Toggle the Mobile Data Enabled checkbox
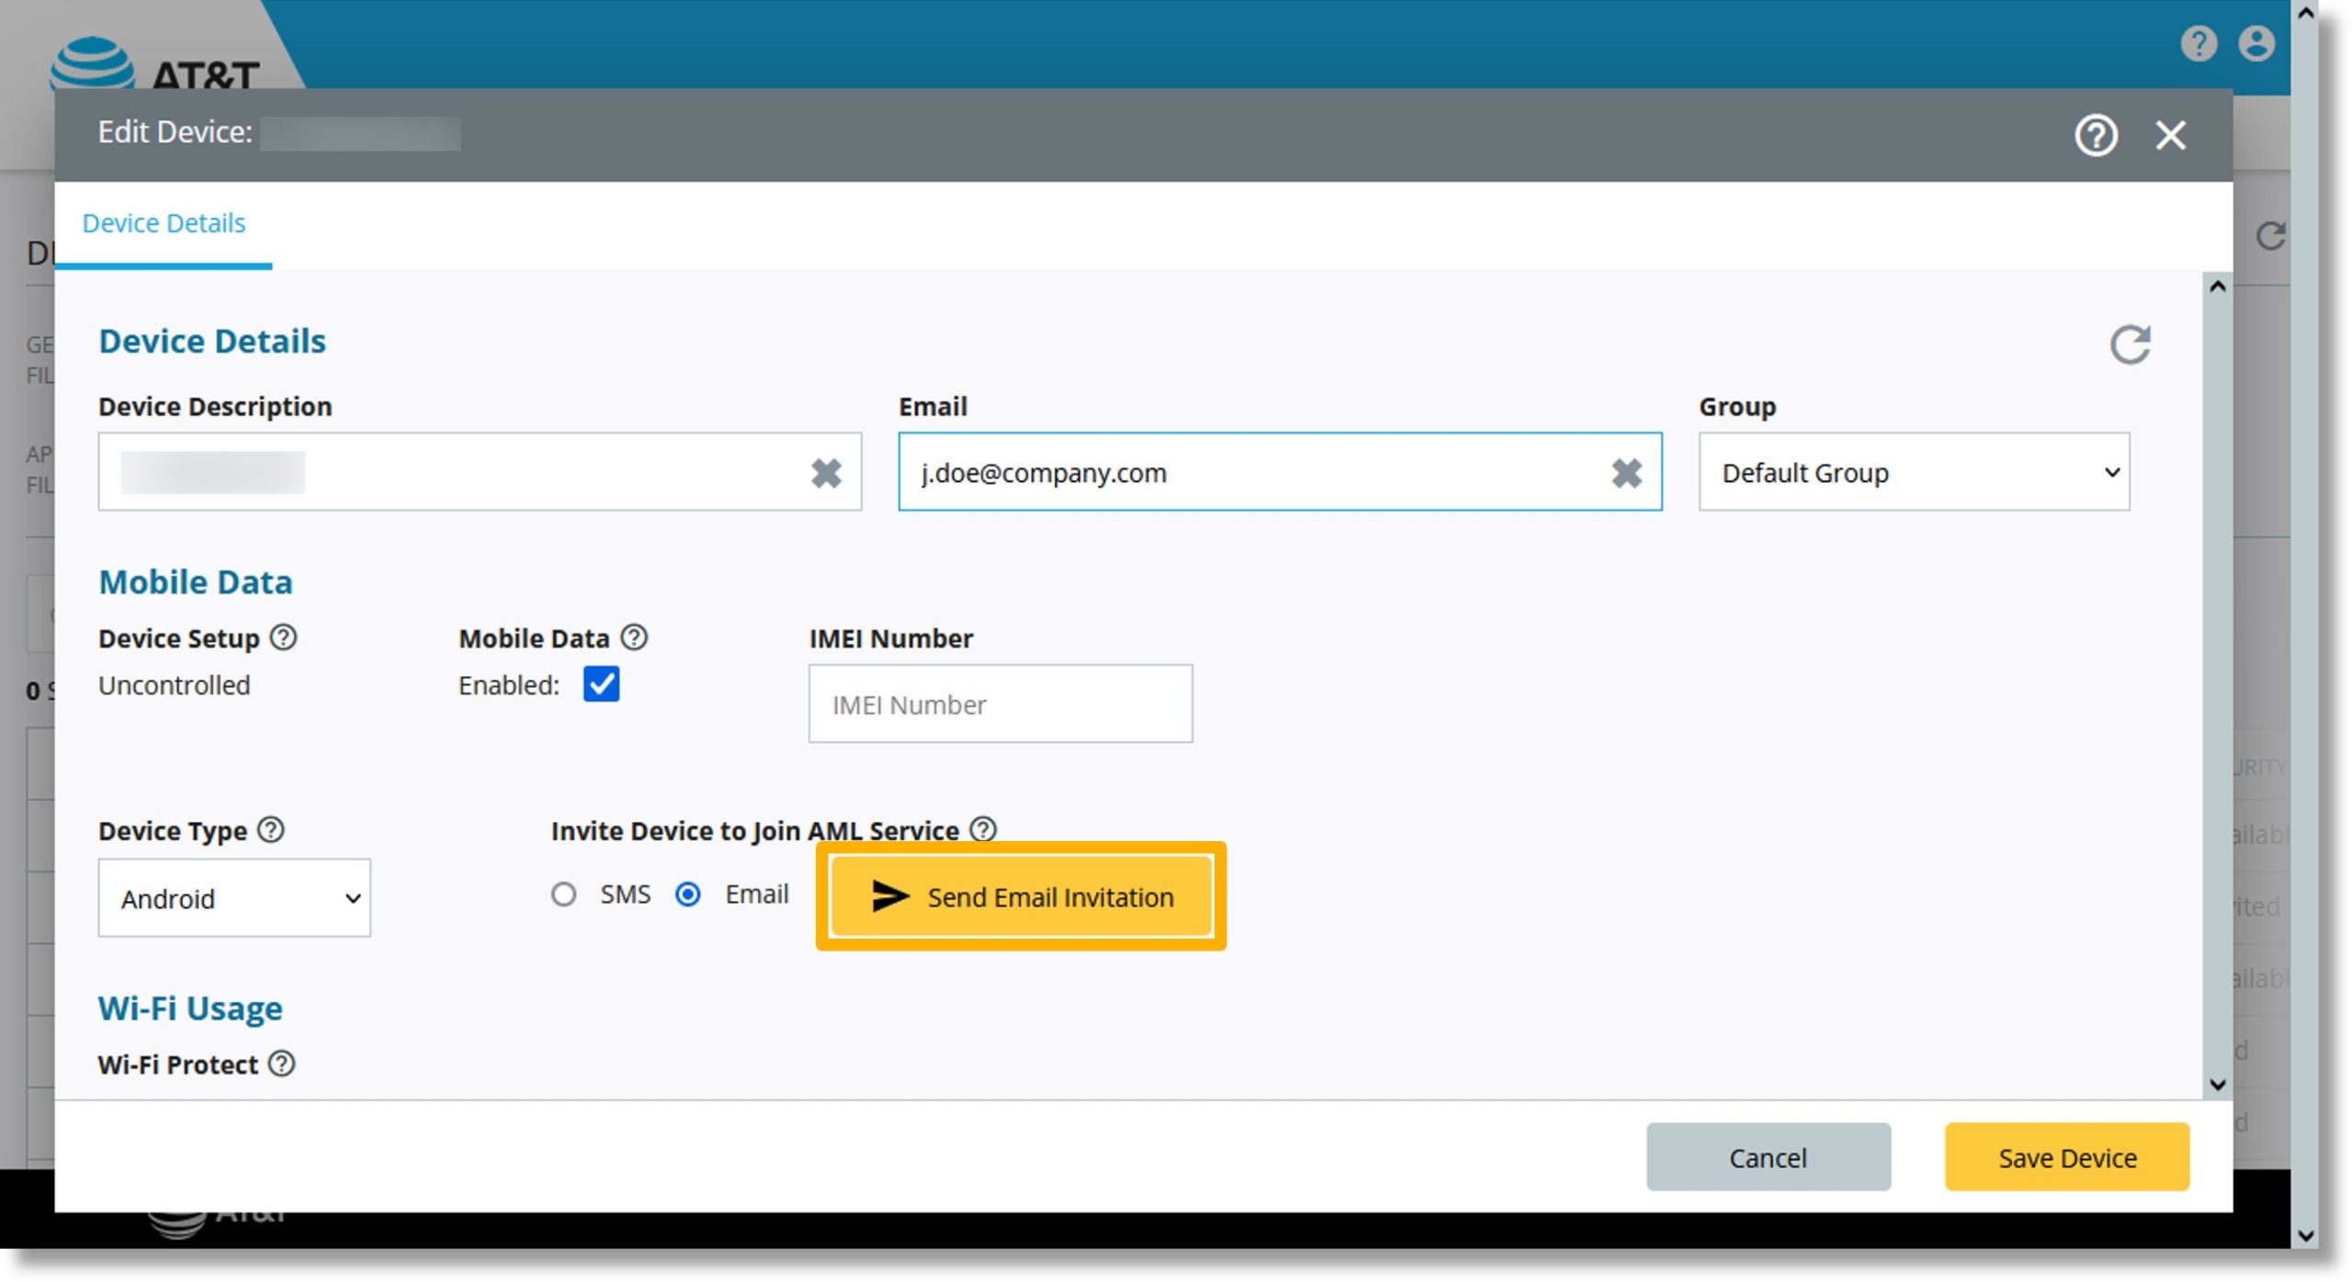Screen dimensions: 2352x1282 pyautogui.click(x=601, y=684)
